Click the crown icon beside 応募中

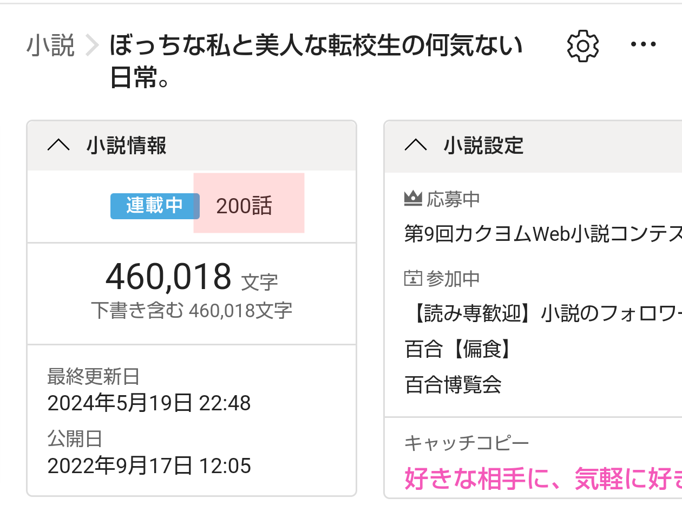(x=413, y=199)
